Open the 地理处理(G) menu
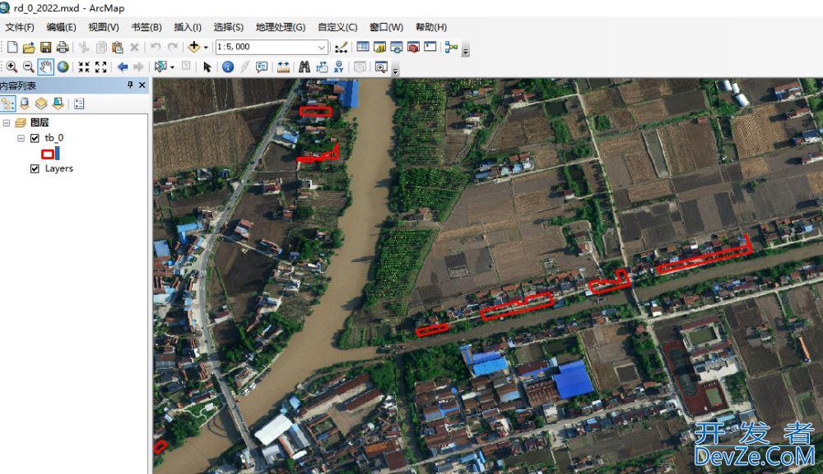 click(281, 27)
